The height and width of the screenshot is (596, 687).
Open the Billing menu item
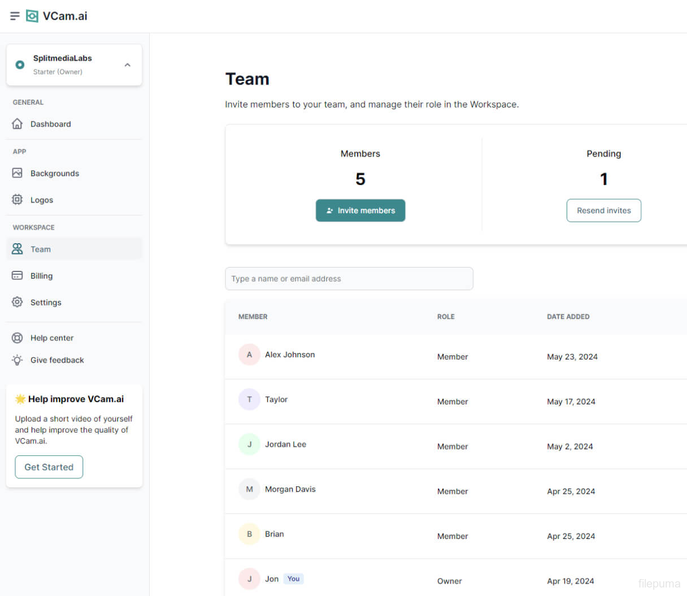(x=41, y=276)
